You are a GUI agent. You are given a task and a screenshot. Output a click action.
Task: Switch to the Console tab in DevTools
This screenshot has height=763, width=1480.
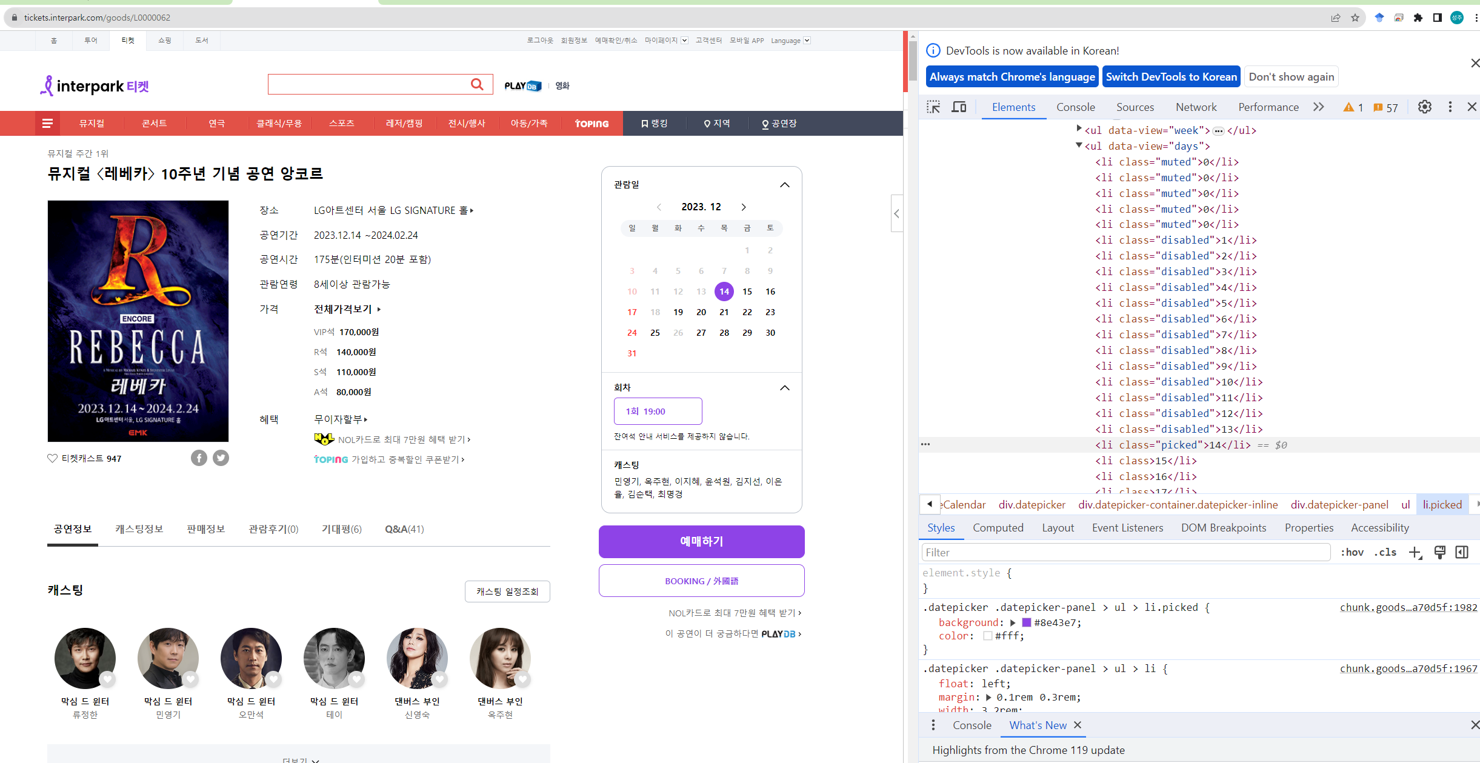(x=1076, y=107)
